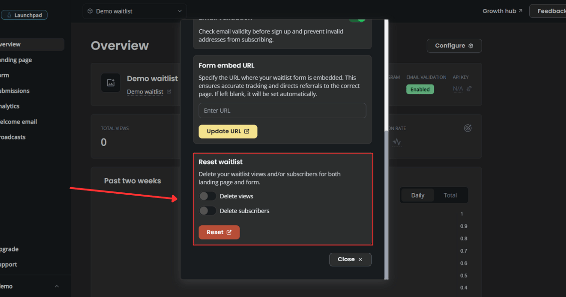Click the N/A API key value
This screenshot has width=566, height=297.
point(458,89)
